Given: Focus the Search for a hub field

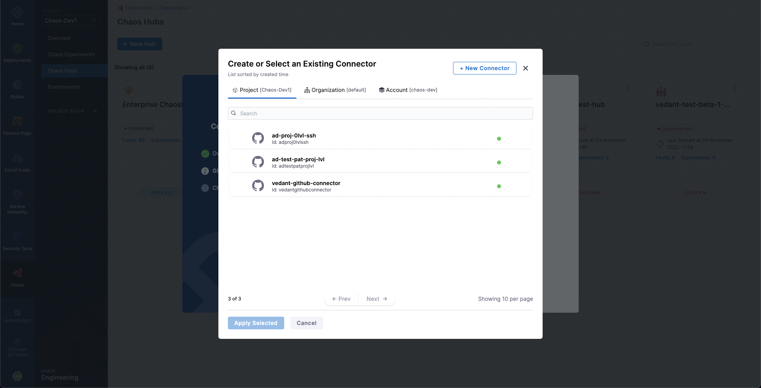Looking at the screenshot, I should [x=695, y=44].
